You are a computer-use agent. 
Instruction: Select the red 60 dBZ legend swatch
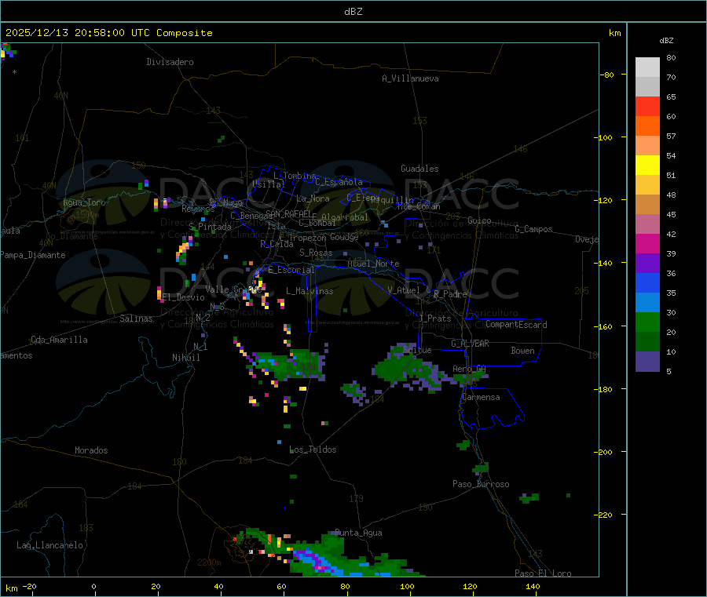(x=647, y=106)
